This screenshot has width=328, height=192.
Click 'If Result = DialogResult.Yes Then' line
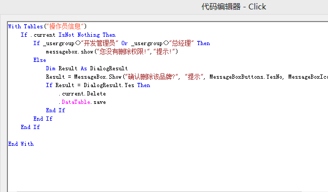(x=98, y=85)
